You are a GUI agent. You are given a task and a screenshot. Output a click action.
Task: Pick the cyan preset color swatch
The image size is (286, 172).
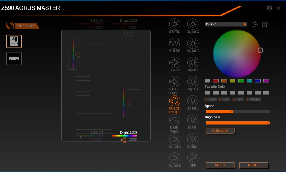249,81
